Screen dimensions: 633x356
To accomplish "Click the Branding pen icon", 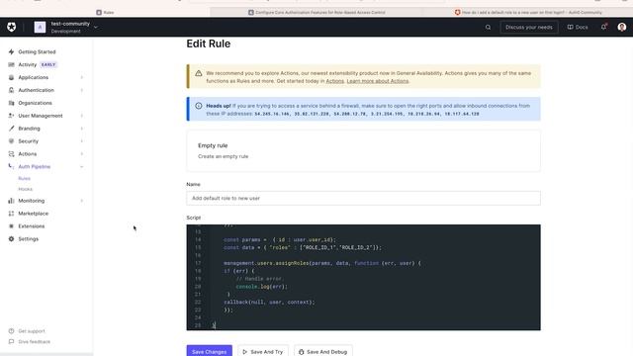I will pos(11,129).
